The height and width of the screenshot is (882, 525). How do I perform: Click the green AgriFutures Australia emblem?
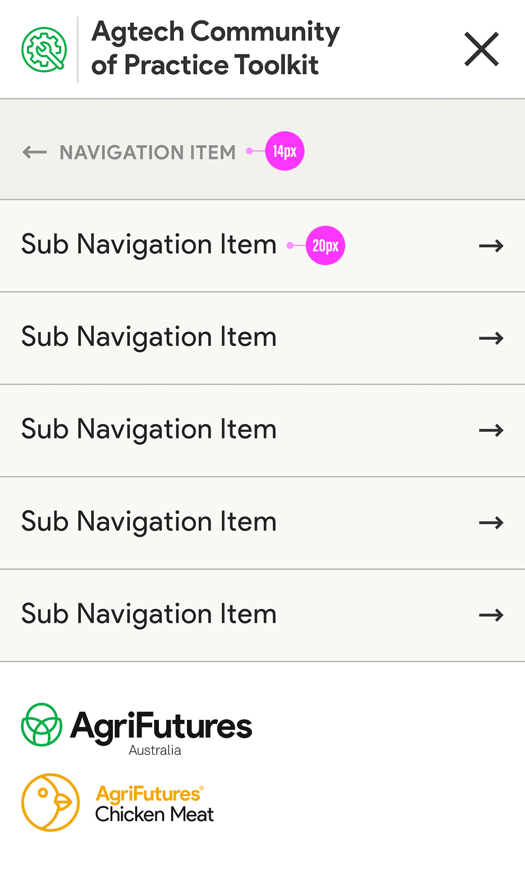click(x=42, y=724)
